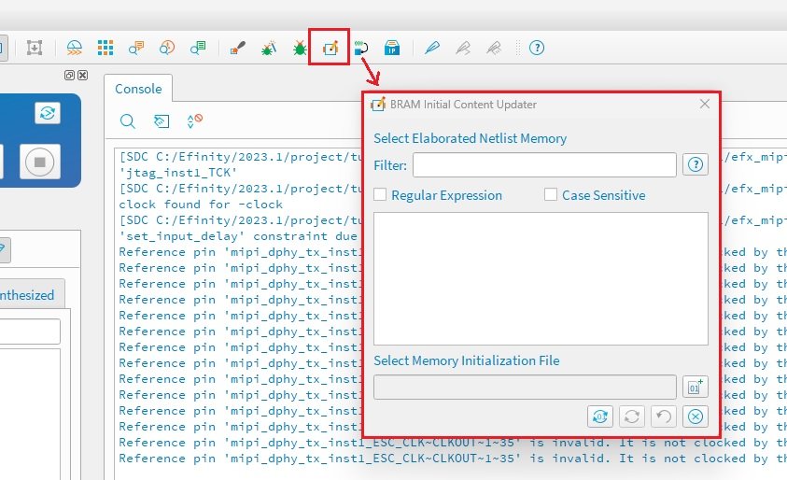The image size is (787, 480).
Task: Click the update BRAM content button
Action: pyautogui.click(x=600, y=416)
